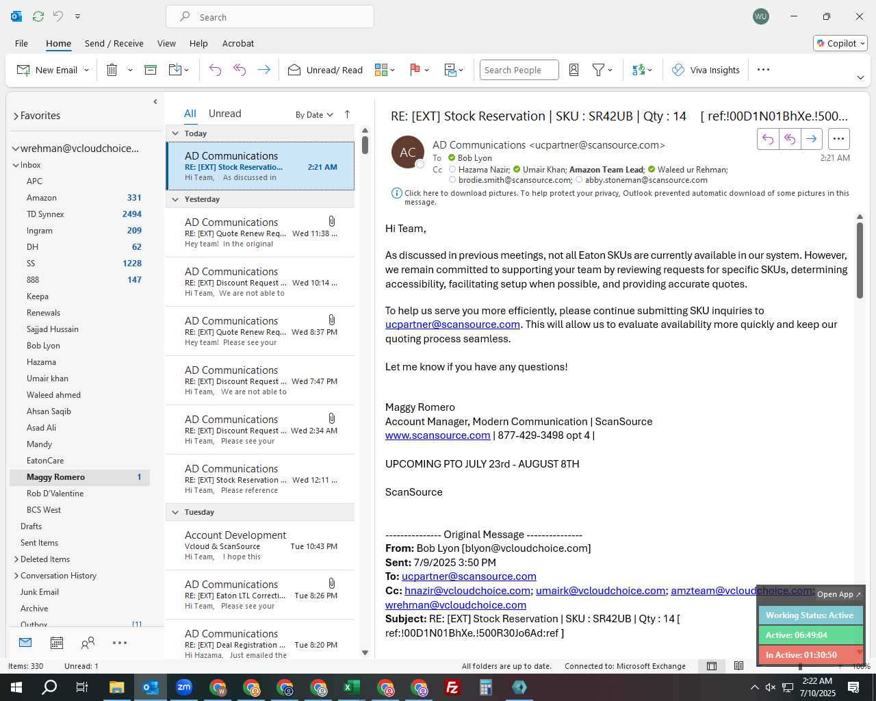Click hnazir@vcloudchoice.com link in Cc line
Image resolution: width=876 pixels, height=701 pixels.
point(467,591)
